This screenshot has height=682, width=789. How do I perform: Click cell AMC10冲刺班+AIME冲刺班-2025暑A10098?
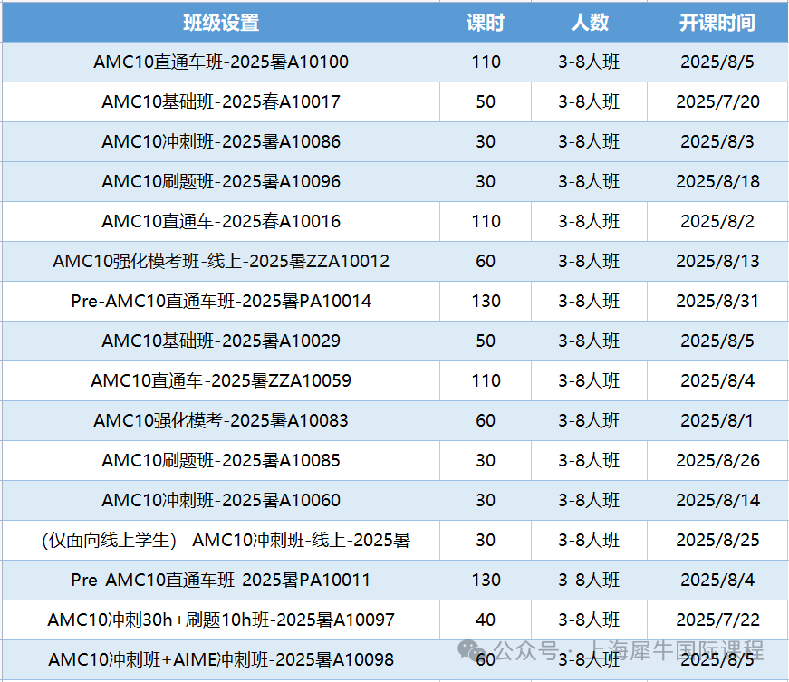(x=221, y=659)
